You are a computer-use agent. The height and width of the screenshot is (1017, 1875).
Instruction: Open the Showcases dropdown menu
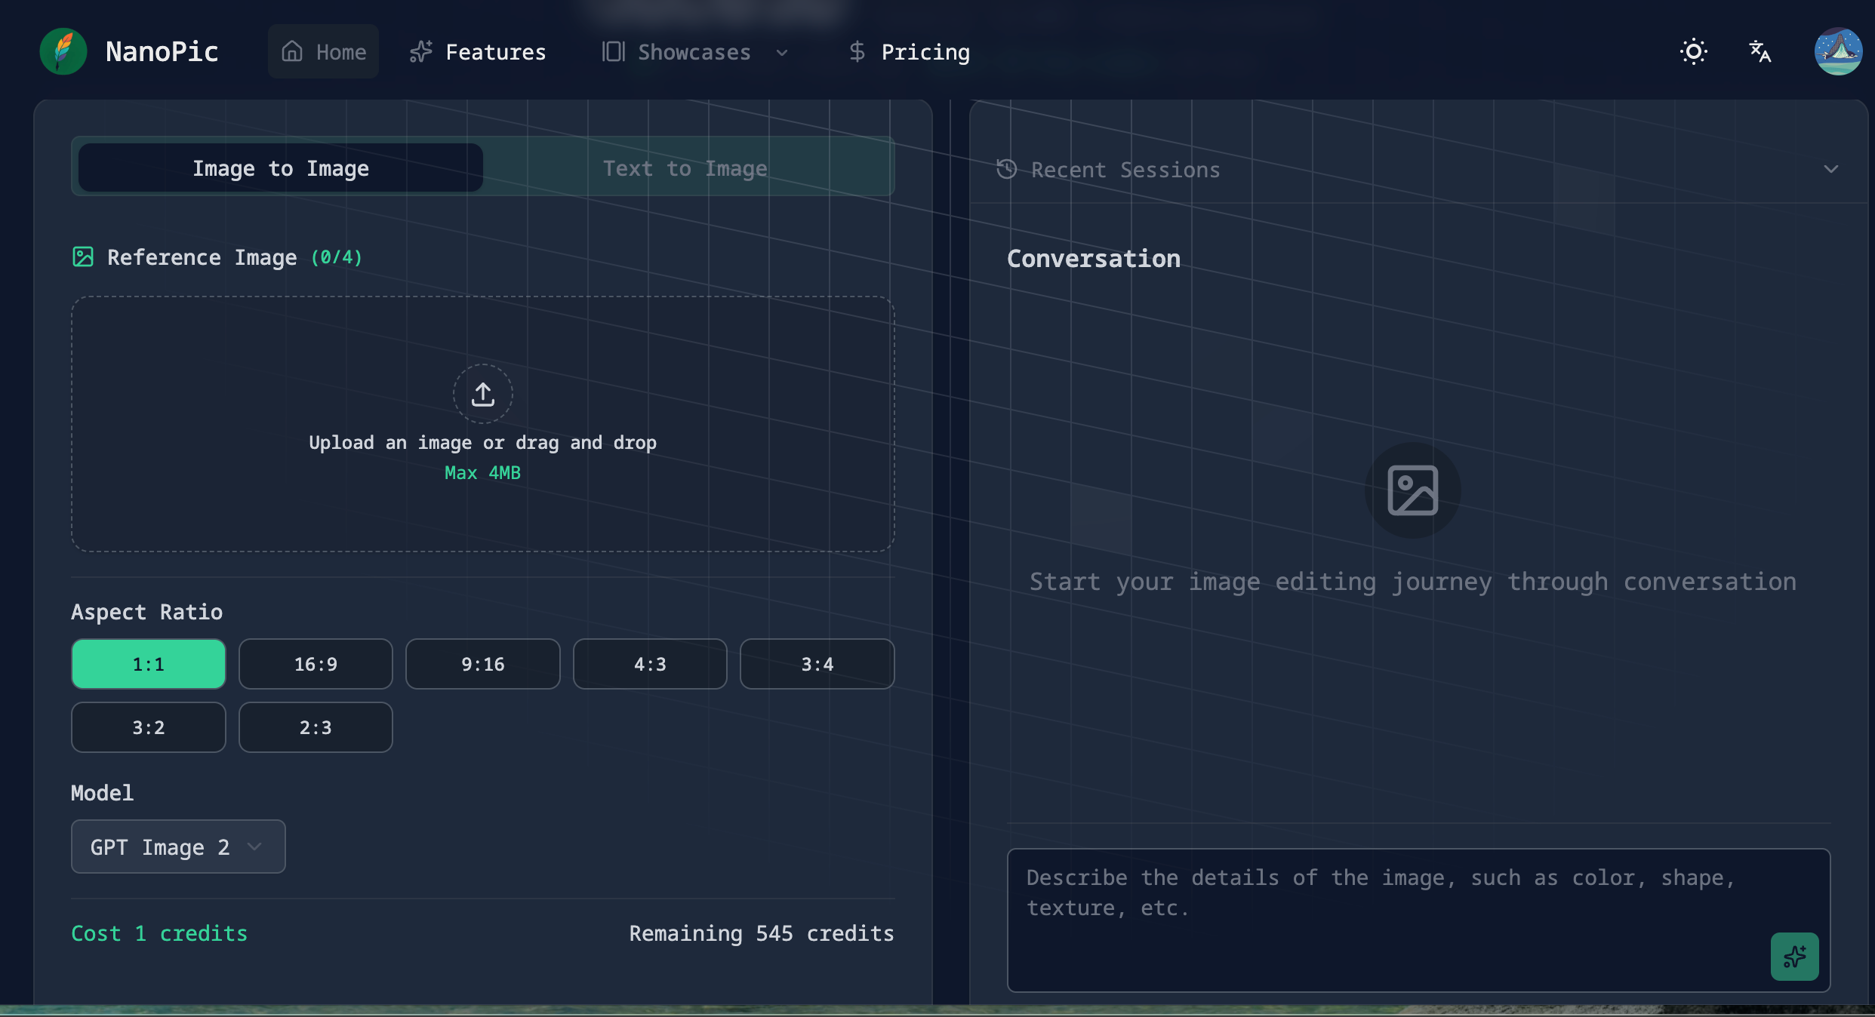pyautogui.click(x=695, y=51)
